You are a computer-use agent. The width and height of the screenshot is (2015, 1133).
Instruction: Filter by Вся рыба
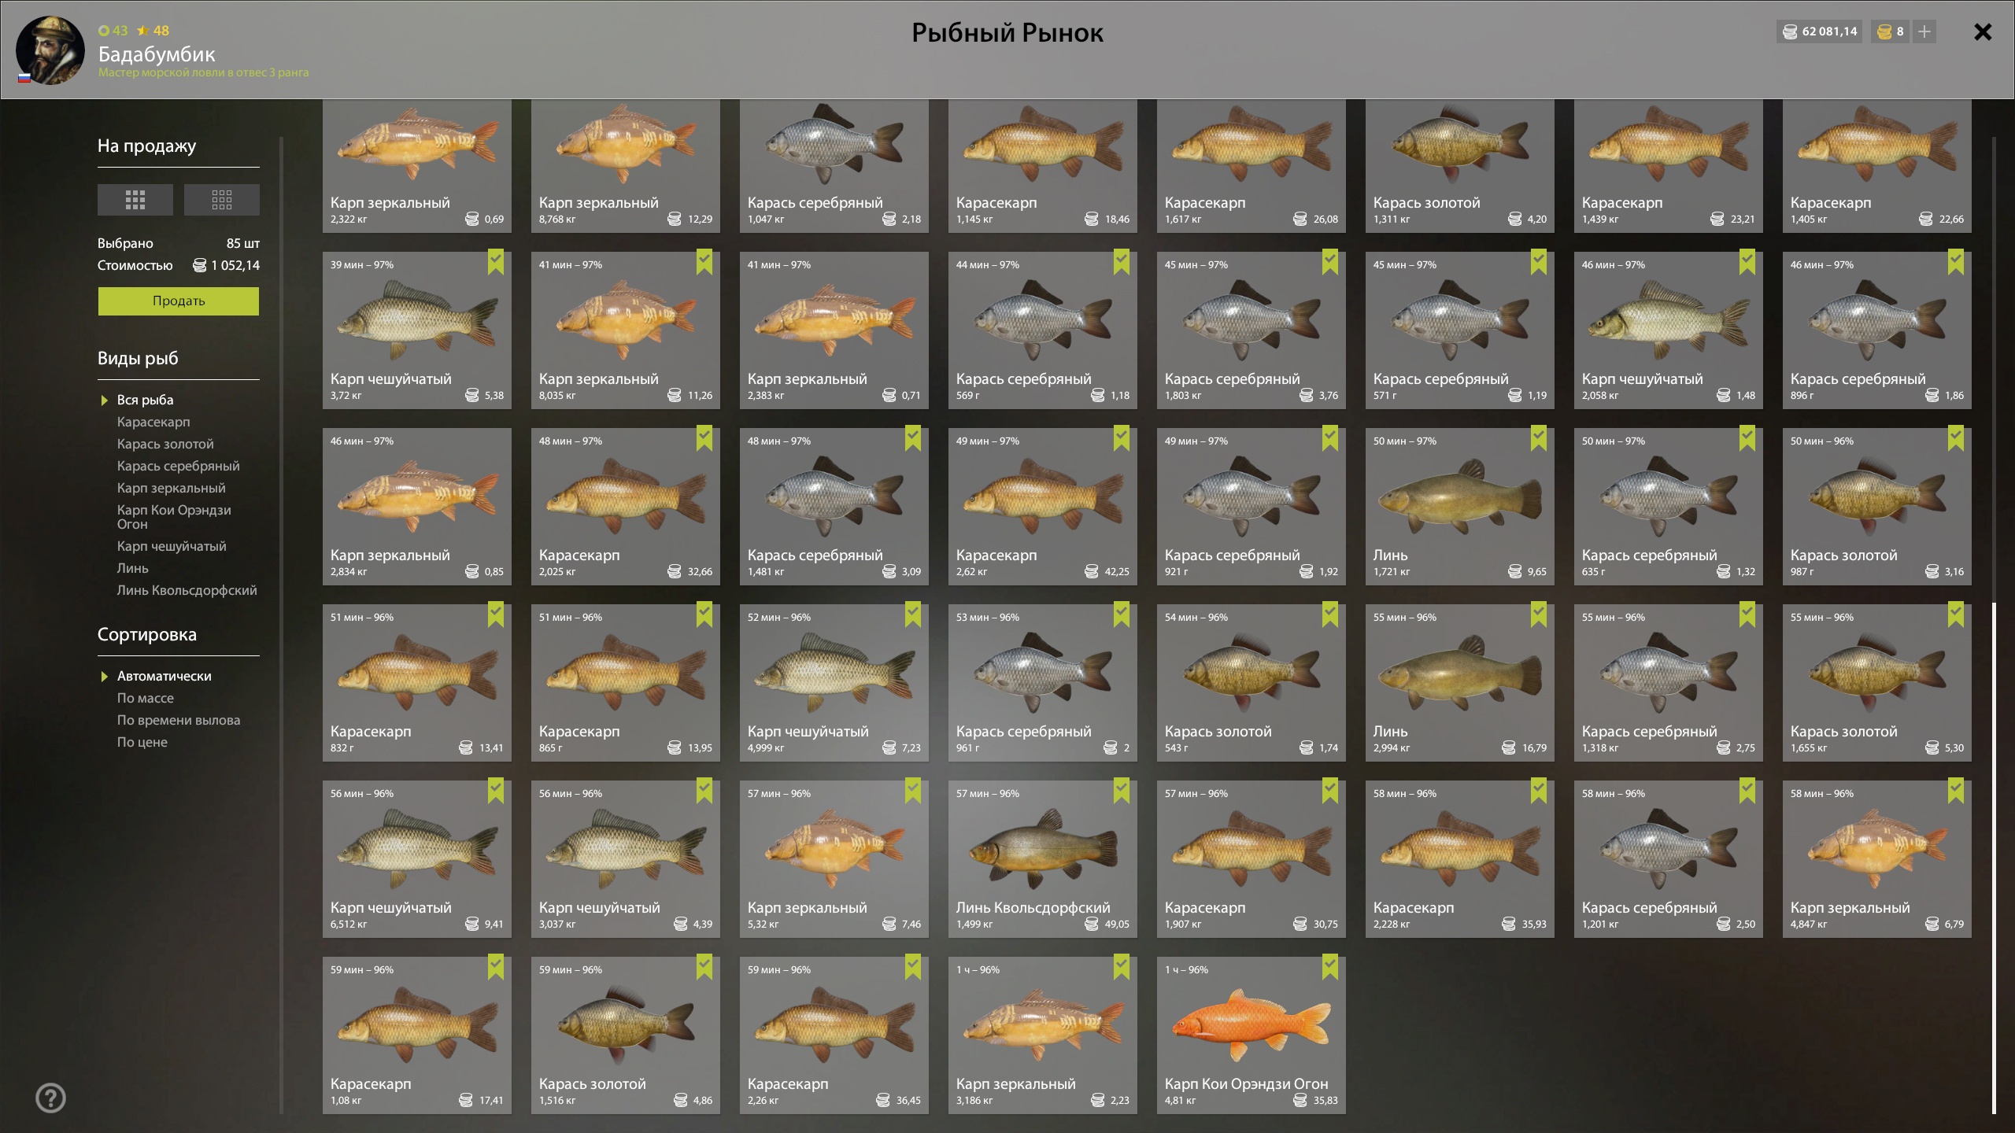[x=146, y=400]
